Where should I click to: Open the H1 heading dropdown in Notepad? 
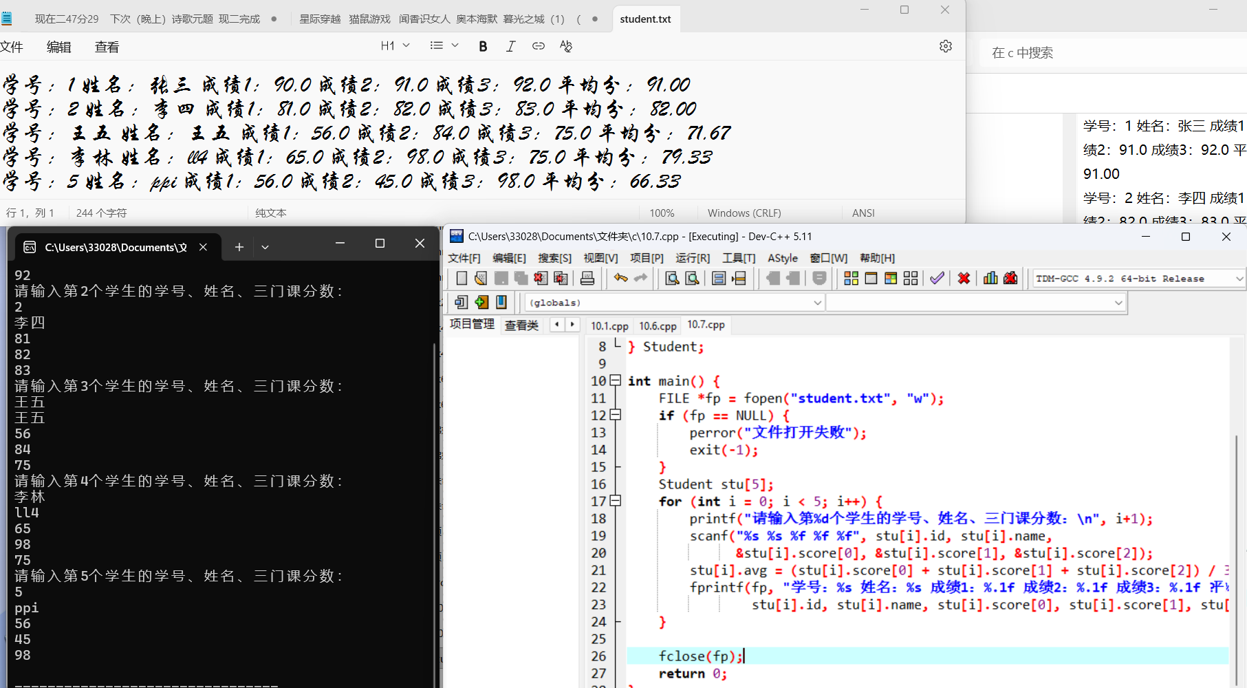395,46
